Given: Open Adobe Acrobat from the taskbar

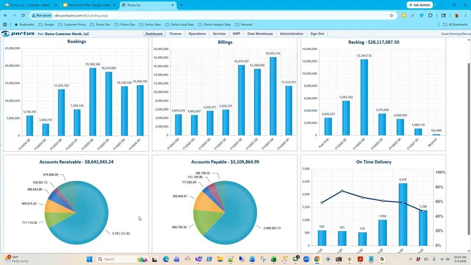Looking at the screenshot, I should pyautogui.click(x=360, y=259).
